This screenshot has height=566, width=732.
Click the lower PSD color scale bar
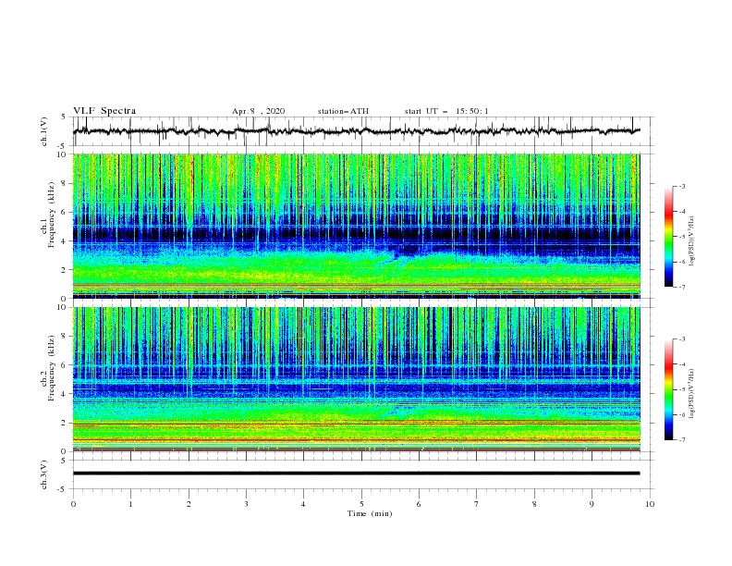click(668, 389)
